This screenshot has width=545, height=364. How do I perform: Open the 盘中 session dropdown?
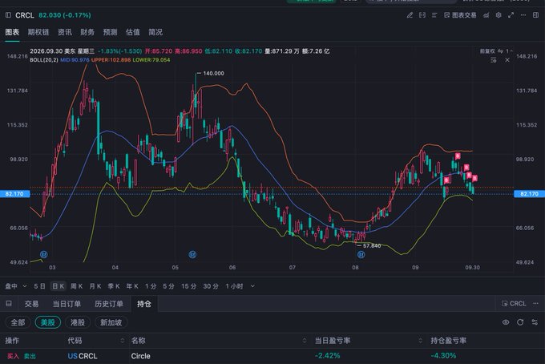[16, 286]
